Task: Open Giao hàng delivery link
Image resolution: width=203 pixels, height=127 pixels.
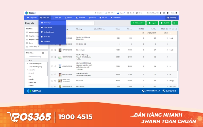Action: pyautogui.click(x=110, y=13)
